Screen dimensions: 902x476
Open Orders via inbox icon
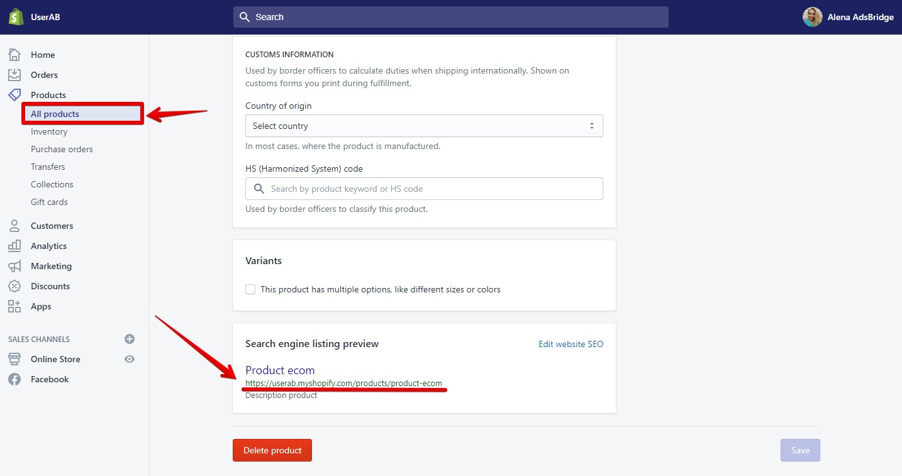click(x=14, y=75)
